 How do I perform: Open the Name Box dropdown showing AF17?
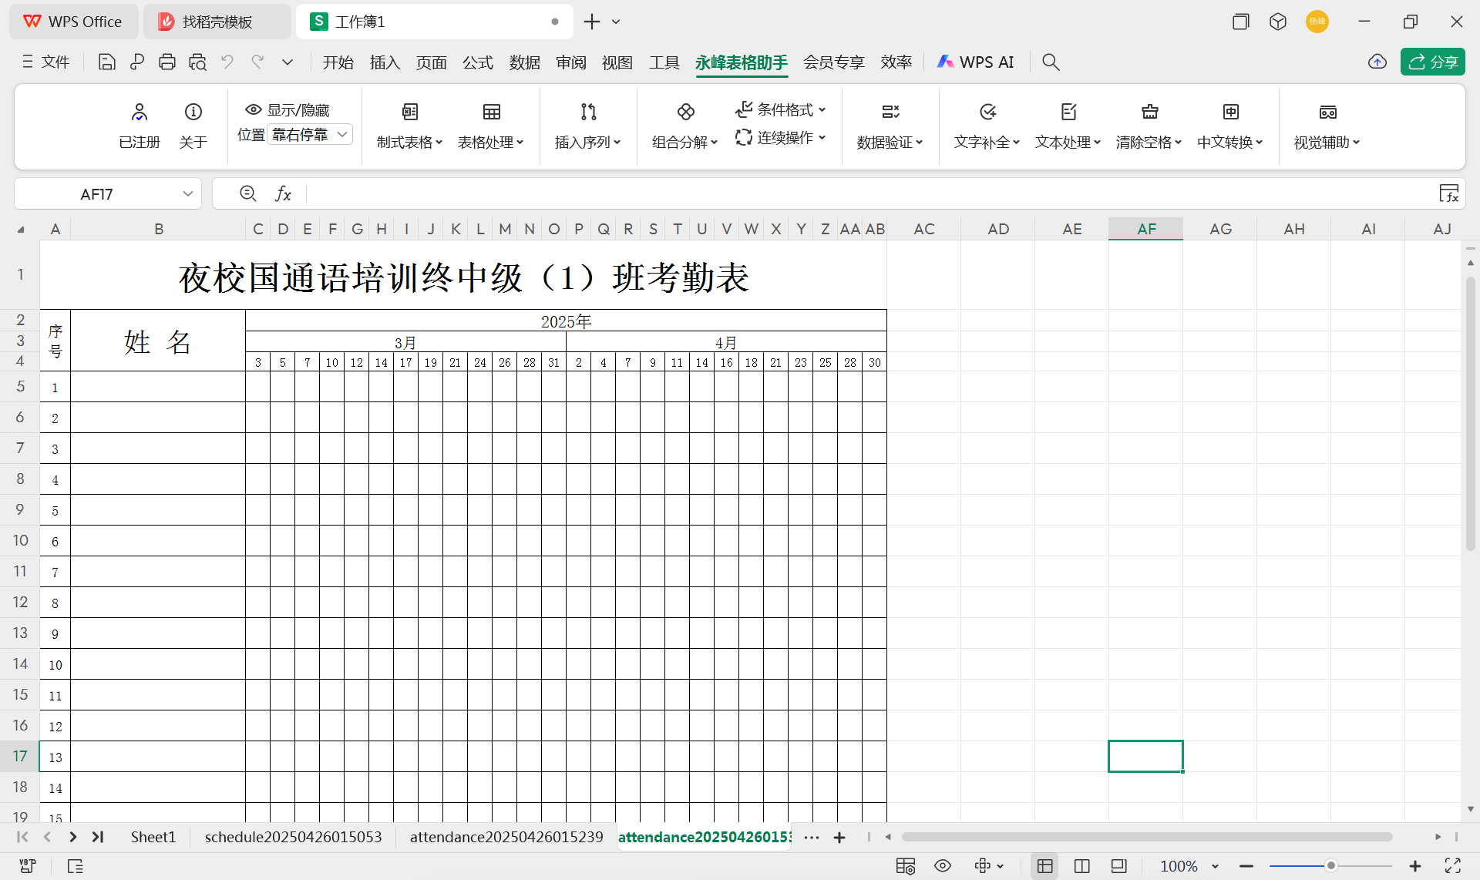click(187, 193)
